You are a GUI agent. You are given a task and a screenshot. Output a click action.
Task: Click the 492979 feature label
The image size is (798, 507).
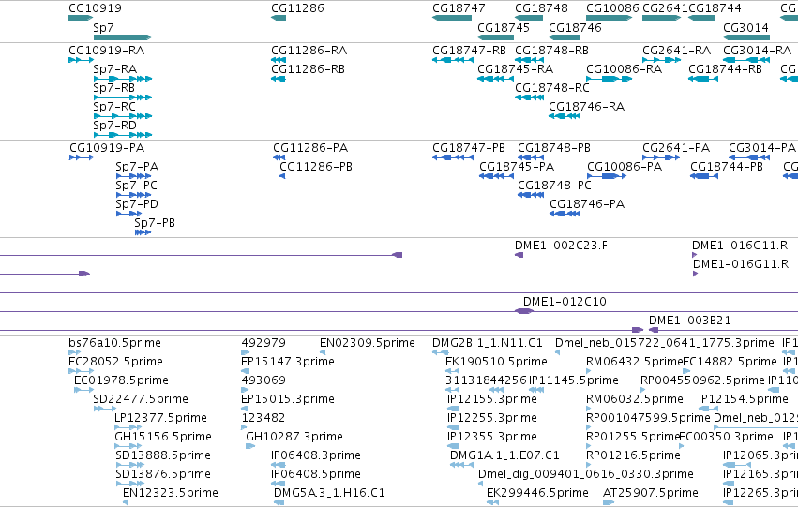point(263,343)
